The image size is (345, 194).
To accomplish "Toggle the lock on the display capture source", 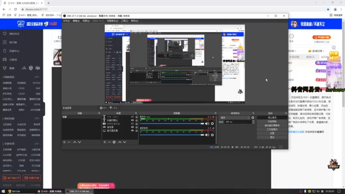I will click(x=136, y=131).
